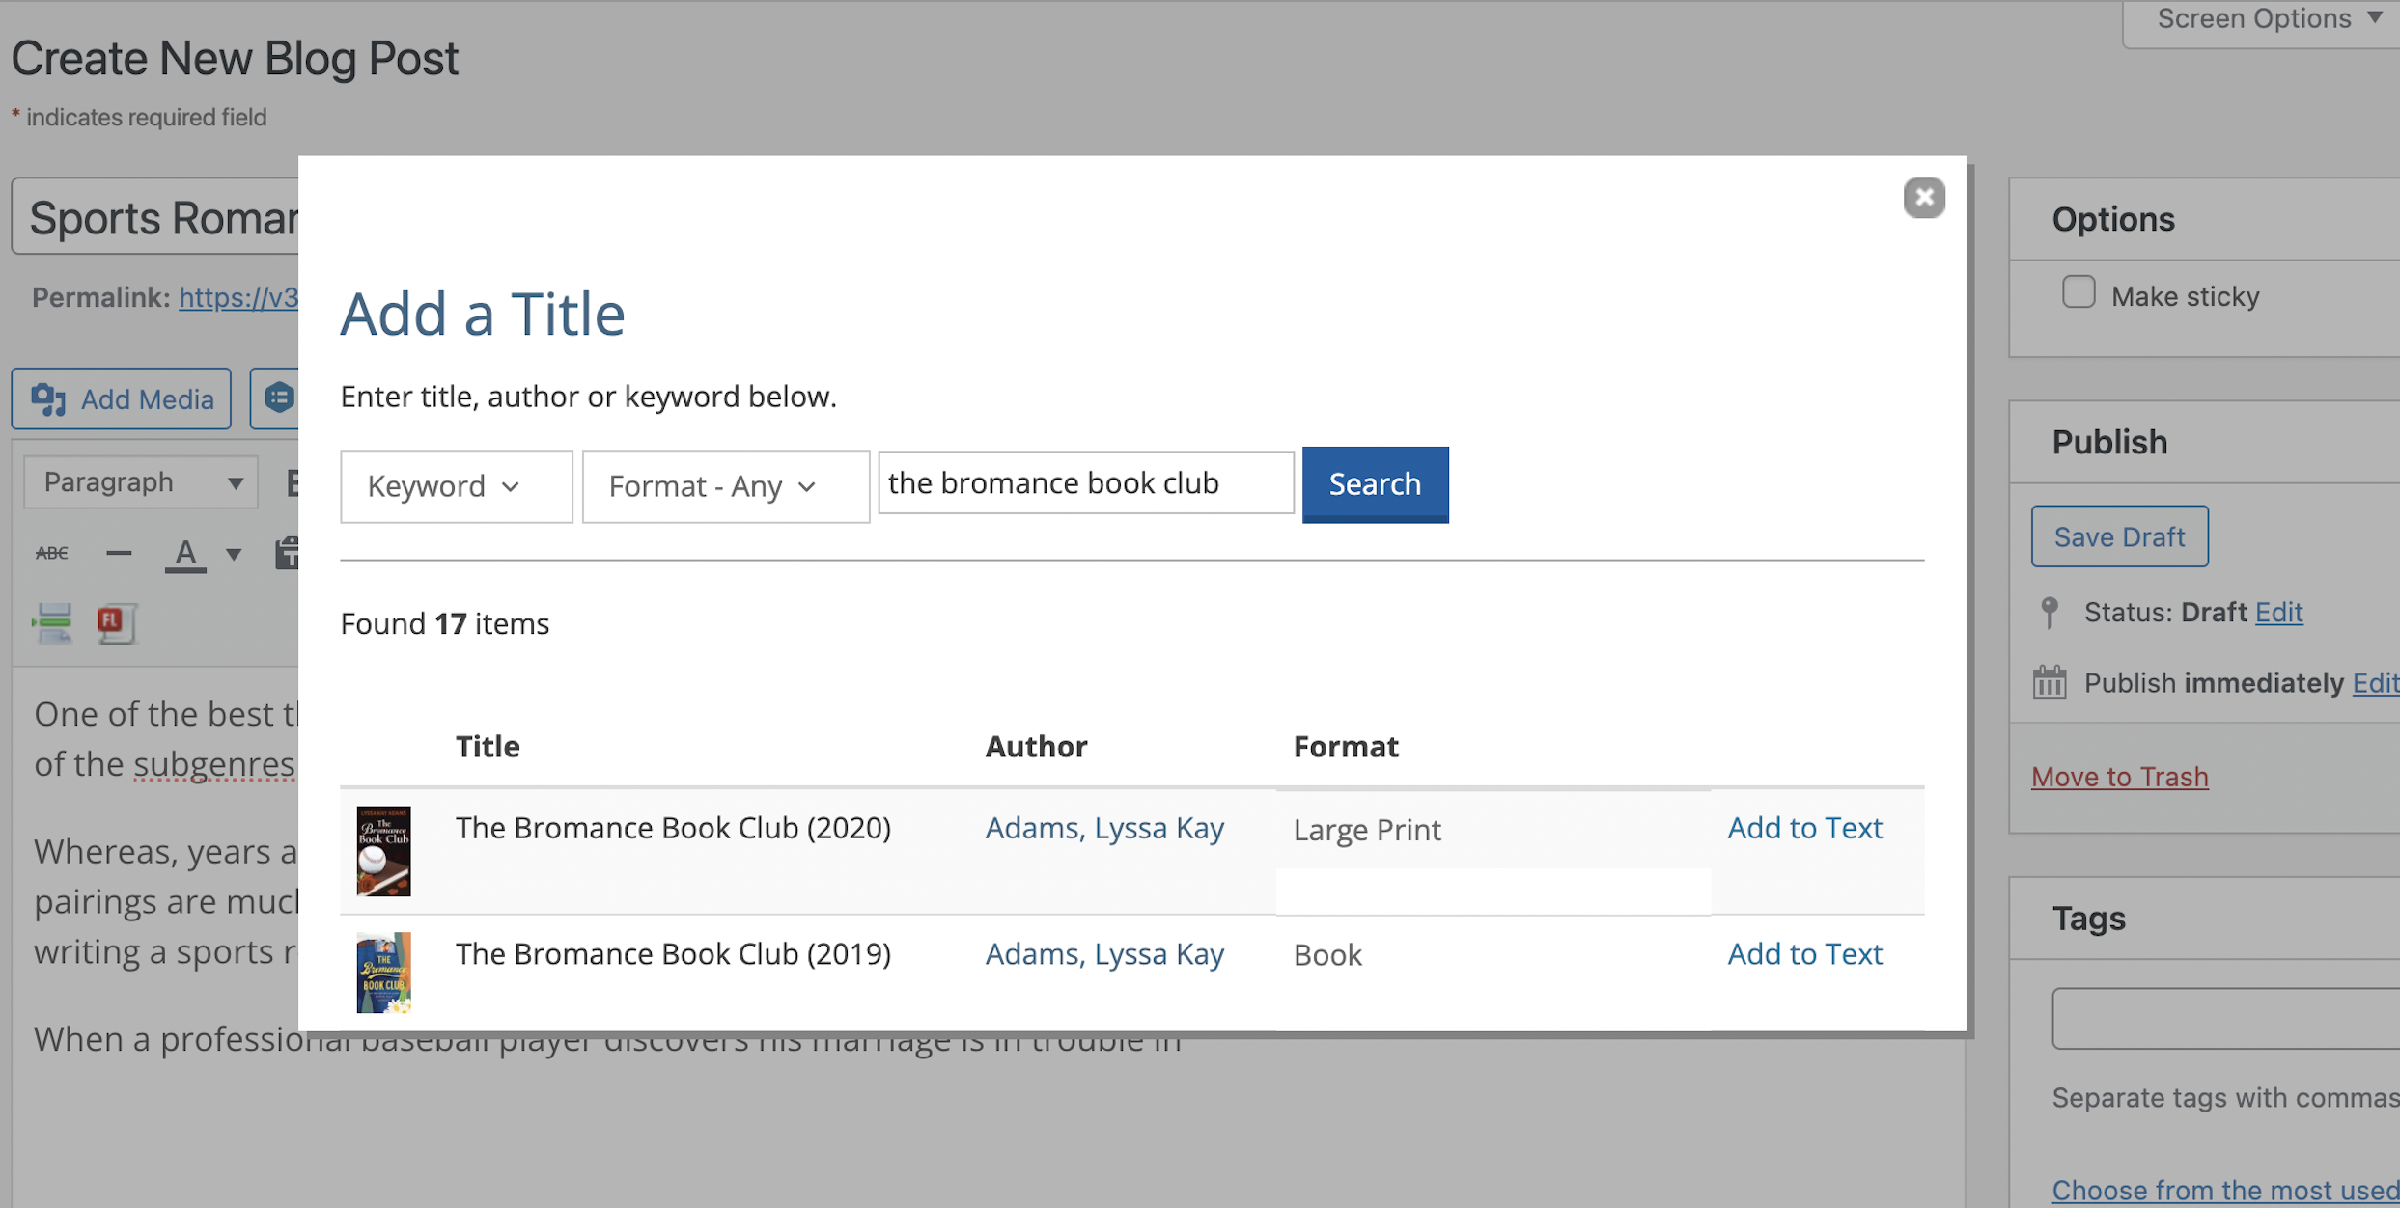The image size is (2400, 1208).
Task: Click The Bromance Book Club 2019 cover thumbnail
Action: 382,973
